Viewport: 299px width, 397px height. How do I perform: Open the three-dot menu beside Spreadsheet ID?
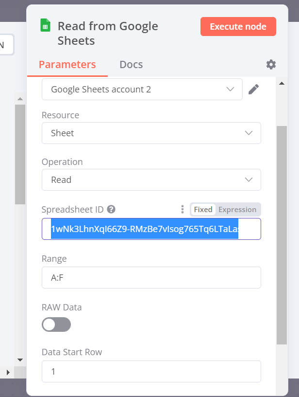coord(182,209)
